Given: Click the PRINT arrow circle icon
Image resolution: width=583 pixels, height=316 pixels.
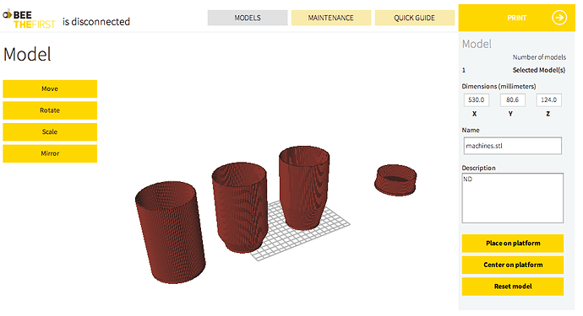Looking at the screenshot, I should (559, 18).
